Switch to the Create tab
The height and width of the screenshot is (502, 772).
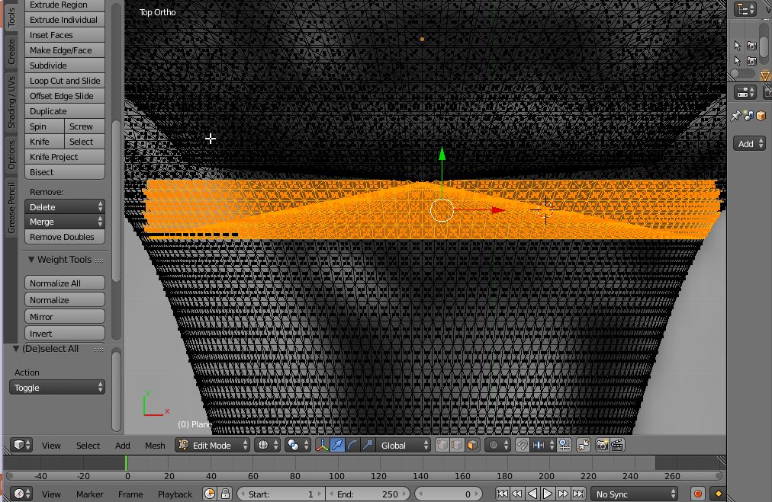pos(11,52)
